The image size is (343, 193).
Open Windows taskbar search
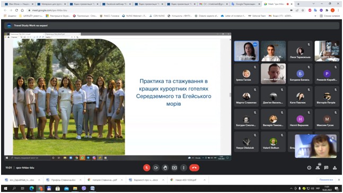14,188
